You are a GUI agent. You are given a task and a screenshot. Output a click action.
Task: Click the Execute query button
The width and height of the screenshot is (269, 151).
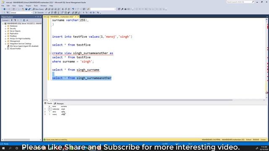[39, 13]
